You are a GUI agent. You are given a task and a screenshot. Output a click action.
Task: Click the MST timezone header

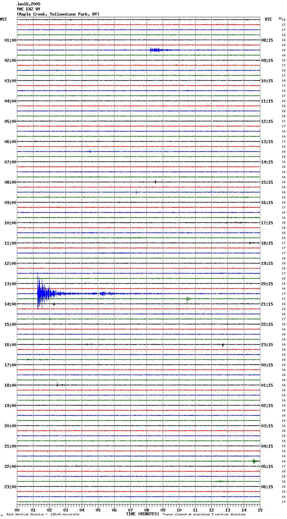pyautogui.click(x=3, y=19)
